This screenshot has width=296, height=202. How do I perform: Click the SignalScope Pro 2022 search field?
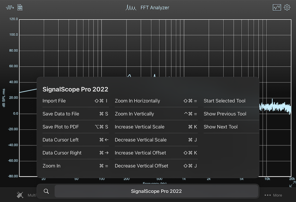pos(156,191)
